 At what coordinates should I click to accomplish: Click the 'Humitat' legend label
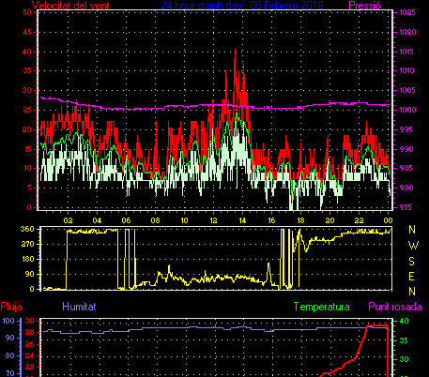(x=79, y=307)
